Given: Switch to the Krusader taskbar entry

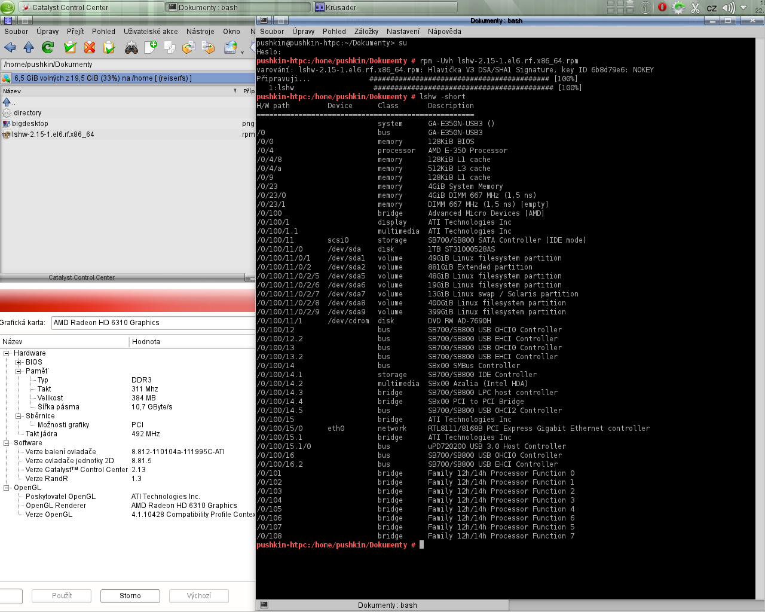Looking at the screenshot, I should coord(385,7).
